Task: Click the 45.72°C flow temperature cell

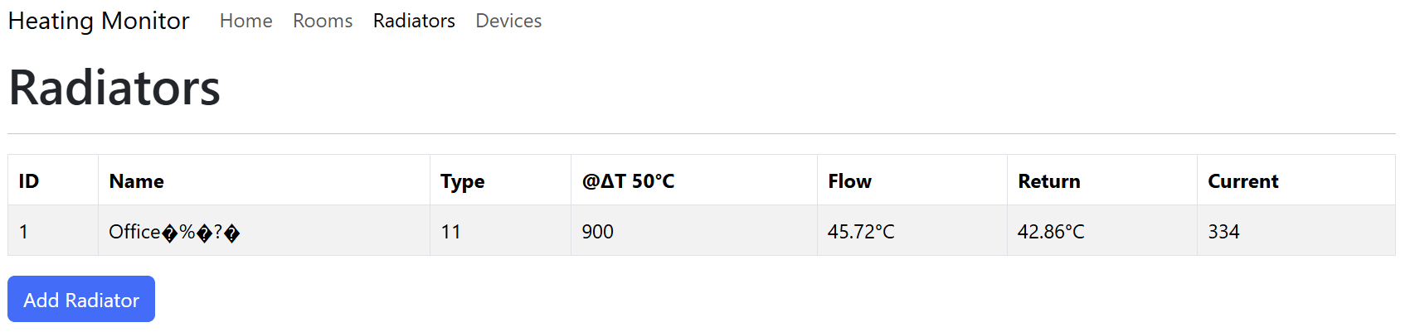Action: [x=860, y=232]
